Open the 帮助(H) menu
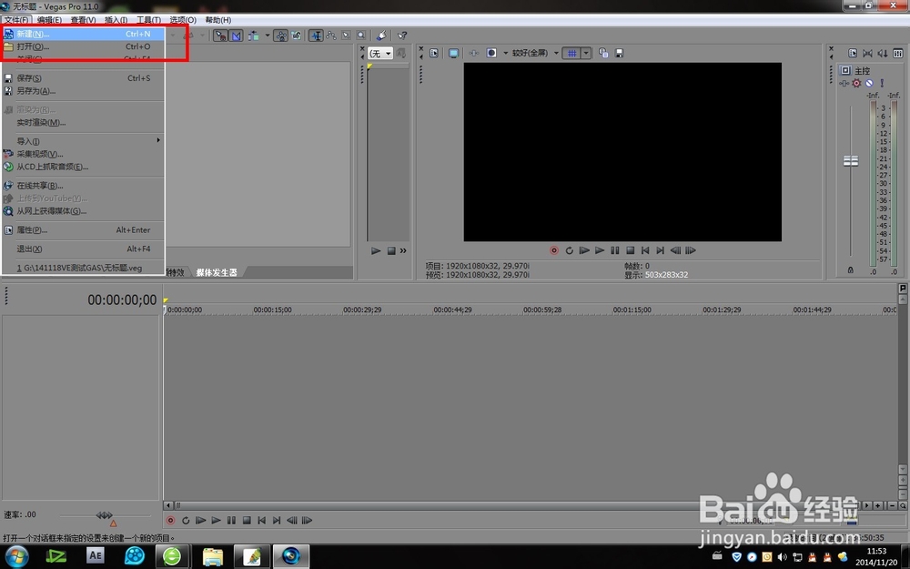This screenshot has width=910, height=569. [218, 20]
